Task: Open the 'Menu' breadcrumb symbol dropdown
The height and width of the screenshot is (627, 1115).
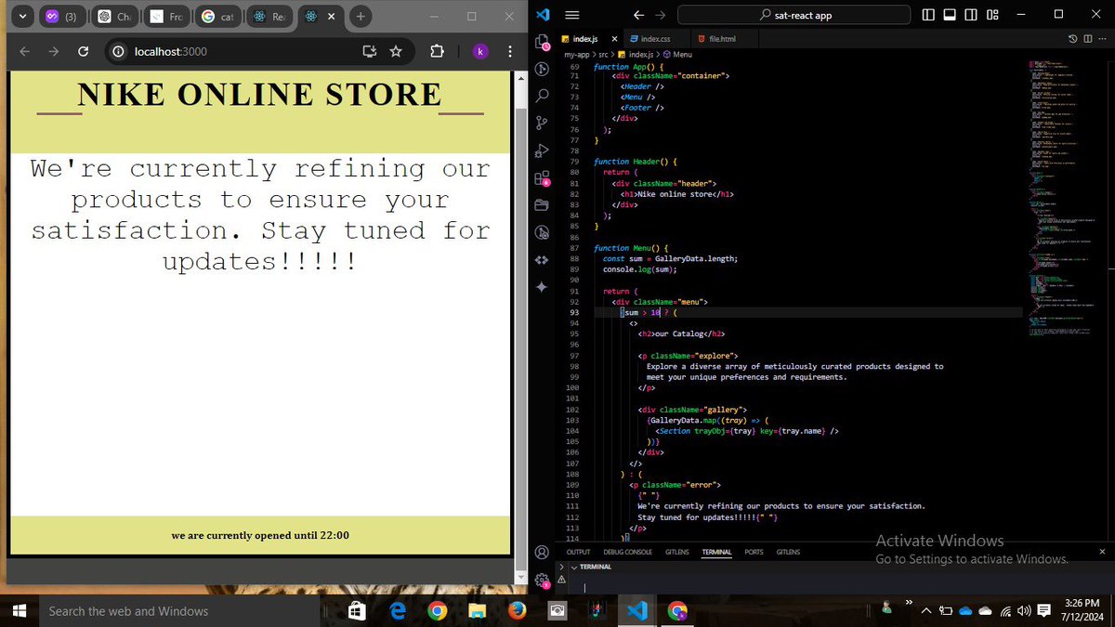Action: pos(678,55)
